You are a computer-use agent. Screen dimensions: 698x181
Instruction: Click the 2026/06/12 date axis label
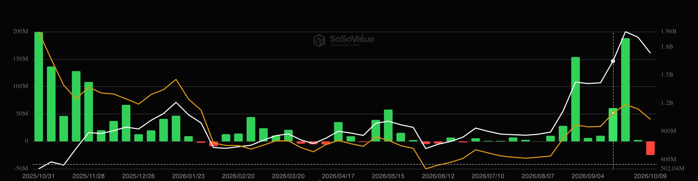pyautogui.click(x=438, y=176)
